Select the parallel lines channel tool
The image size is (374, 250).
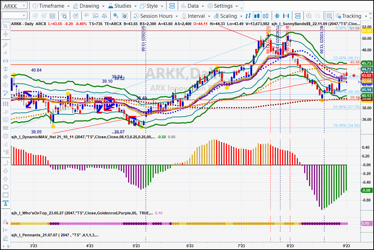coord(5,77)
